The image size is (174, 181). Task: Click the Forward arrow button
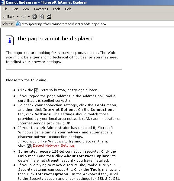(x=23, y=17)
